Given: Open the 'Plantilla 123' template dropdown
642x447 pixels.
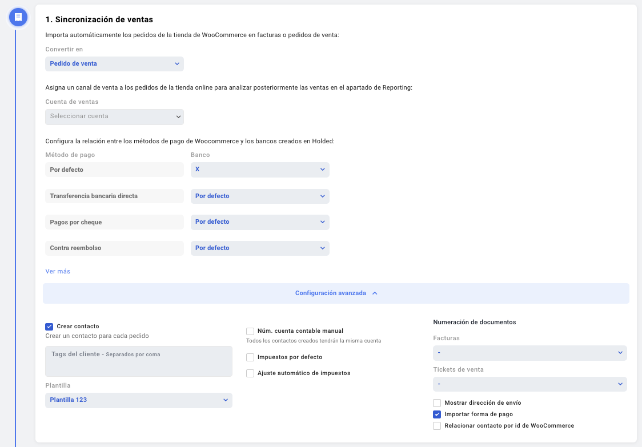Looking at the screenshot, I should tap(139, 400).
